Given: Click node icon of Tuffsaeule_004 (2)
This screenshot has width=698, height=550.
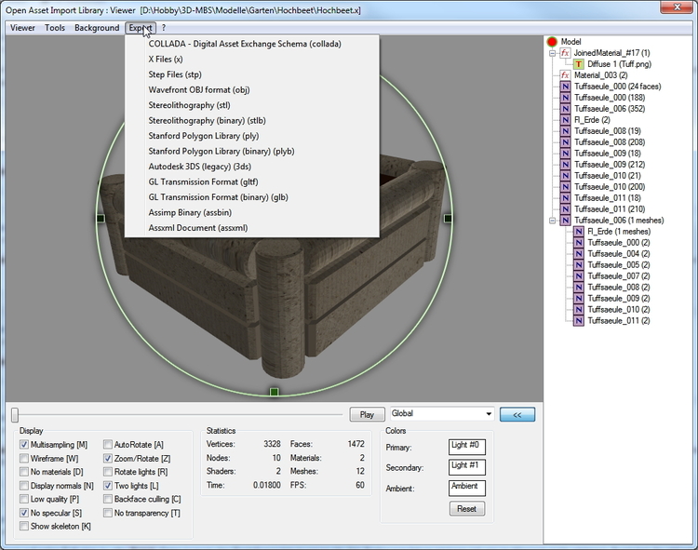Looking at the screenshot, I should click(579, 254).
